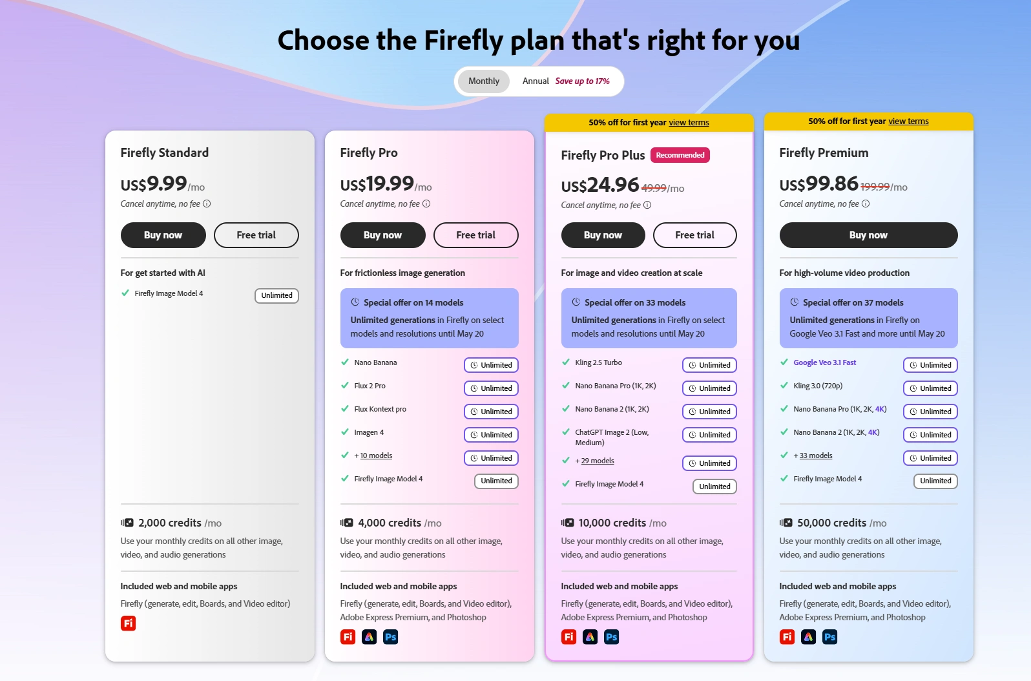Viewport: 1031px width, 681px height.
Task: Click the Adobe Express icon in the Firefly Pro plan
Action: point(370,637)
